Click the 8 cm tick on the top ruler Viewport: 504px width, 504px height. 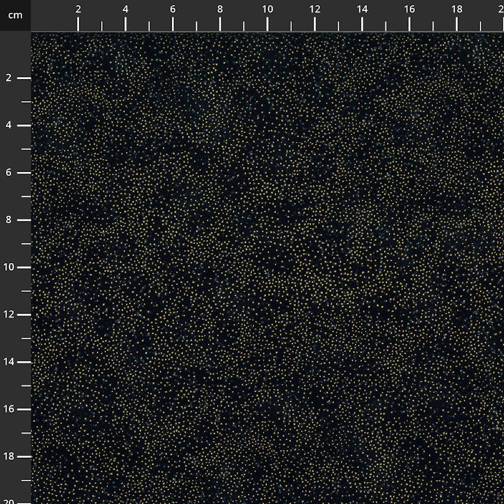tap(220, 9)
